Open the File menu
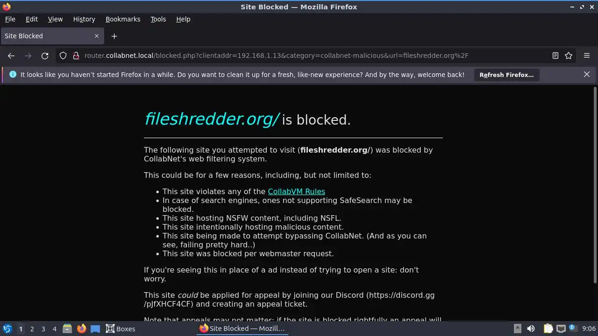598x336 pixels. 10,19
